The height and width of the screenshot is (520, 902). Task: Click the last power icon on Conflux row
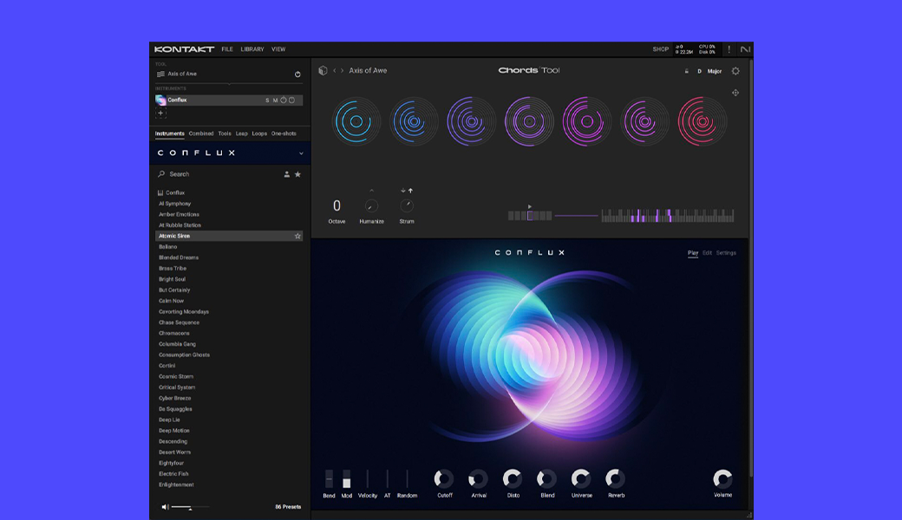(x=291, y=100)
